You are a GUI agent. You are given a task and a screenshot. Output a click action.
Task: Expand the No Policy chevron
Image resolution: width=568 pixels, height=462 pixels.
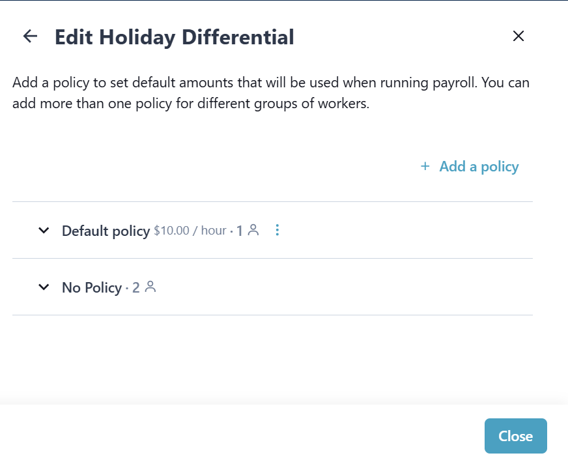coord(44,287)
